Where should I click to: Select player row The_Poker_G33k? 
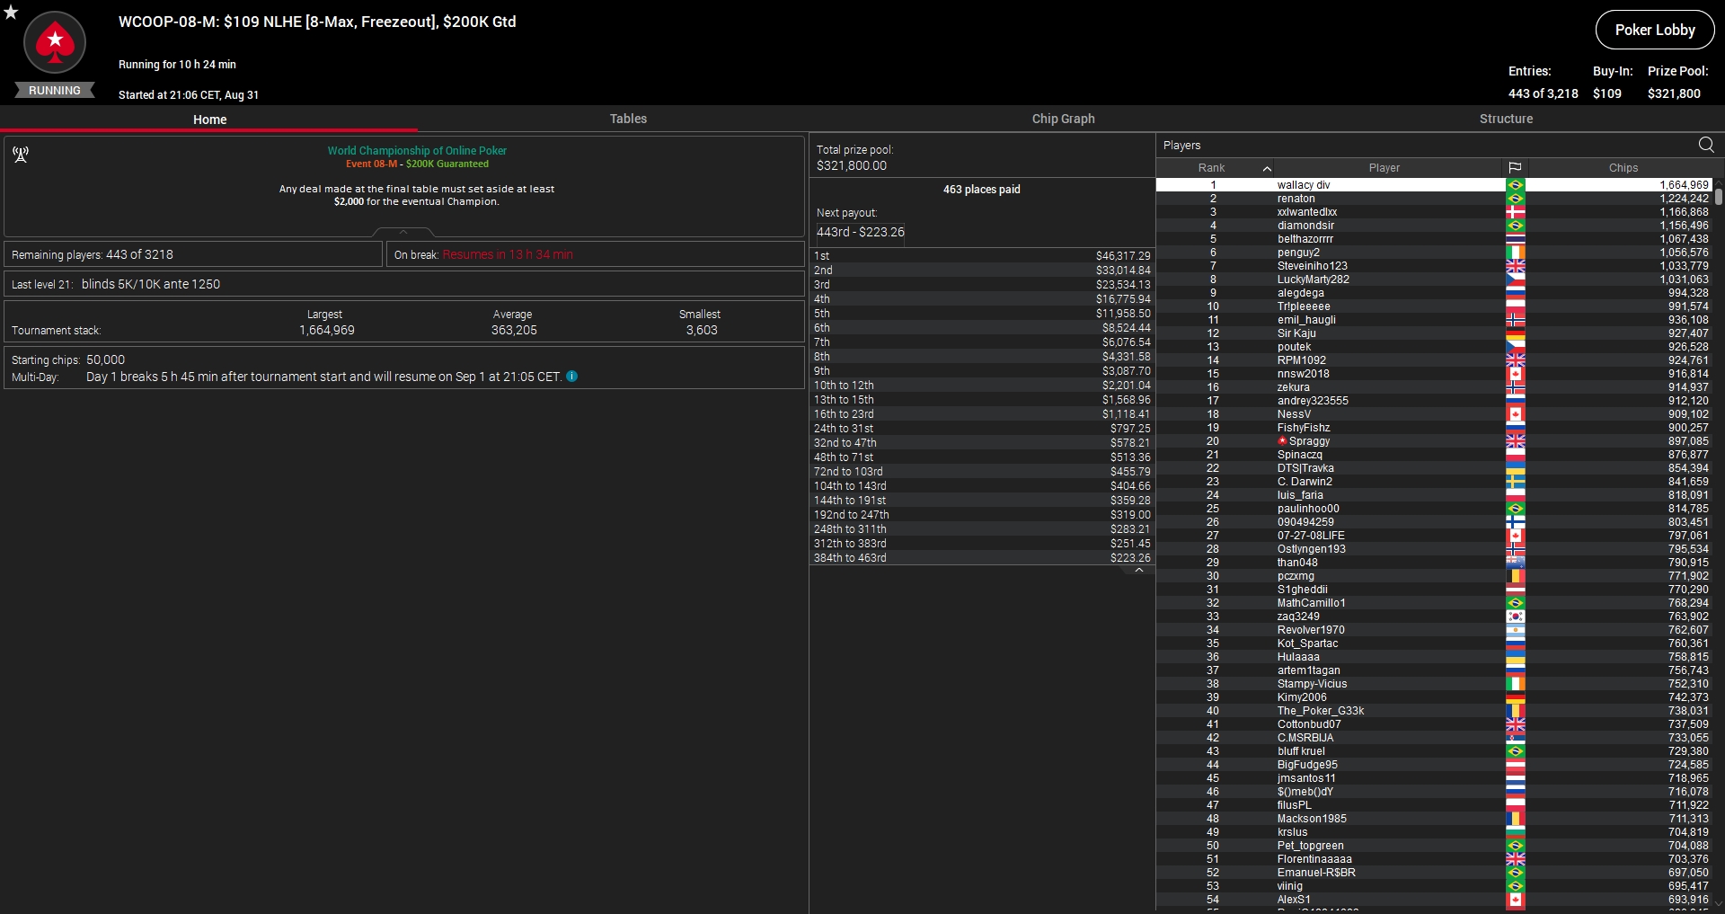click(x=1434, y=711)
